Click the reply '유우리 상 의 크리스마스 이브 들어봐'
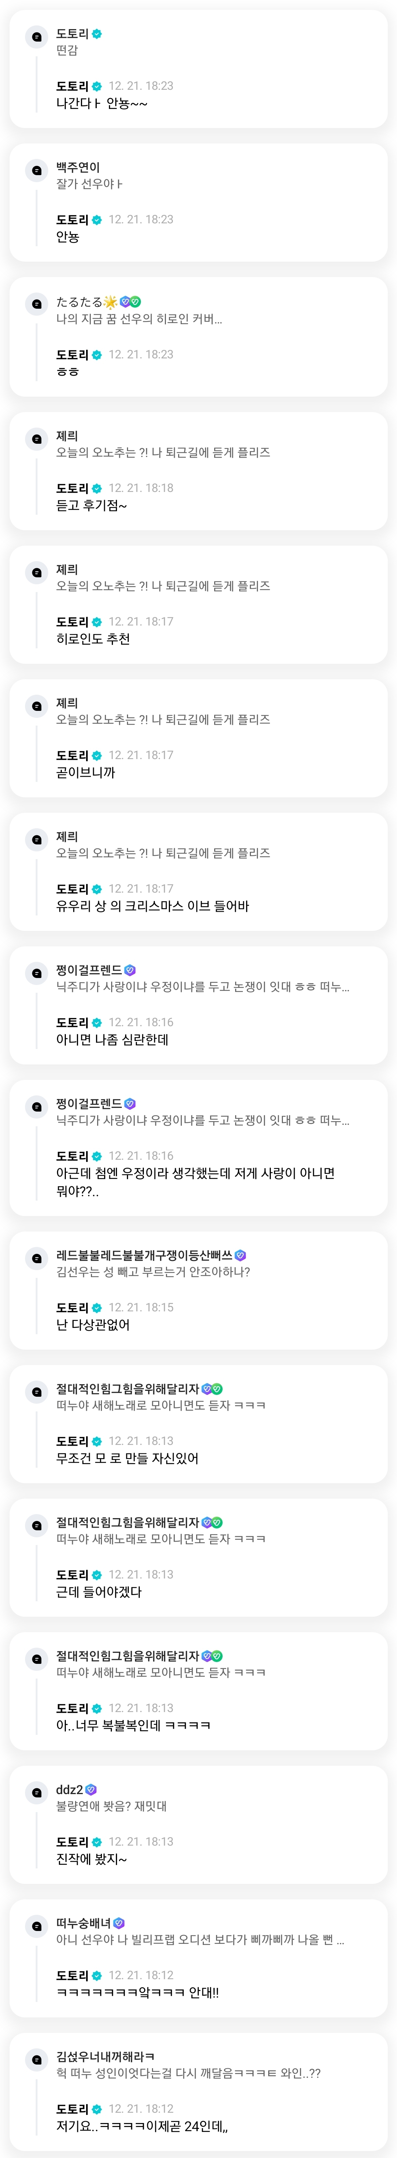Image resolution: width=397 pixels, height=2158 pixels. pos(152,906)
